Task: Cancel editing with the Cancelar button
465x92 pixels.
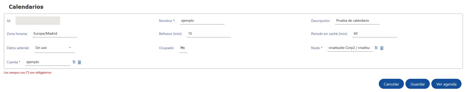Action: [391, 84]
